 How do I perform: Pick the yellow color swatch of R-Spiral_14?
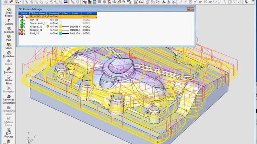(60, 30)
